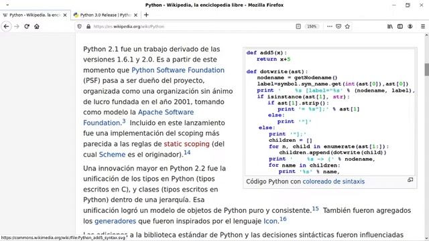Open page actions three-dot menu
Viewport: 429px width, 241px height.
(x=329, y=27)
